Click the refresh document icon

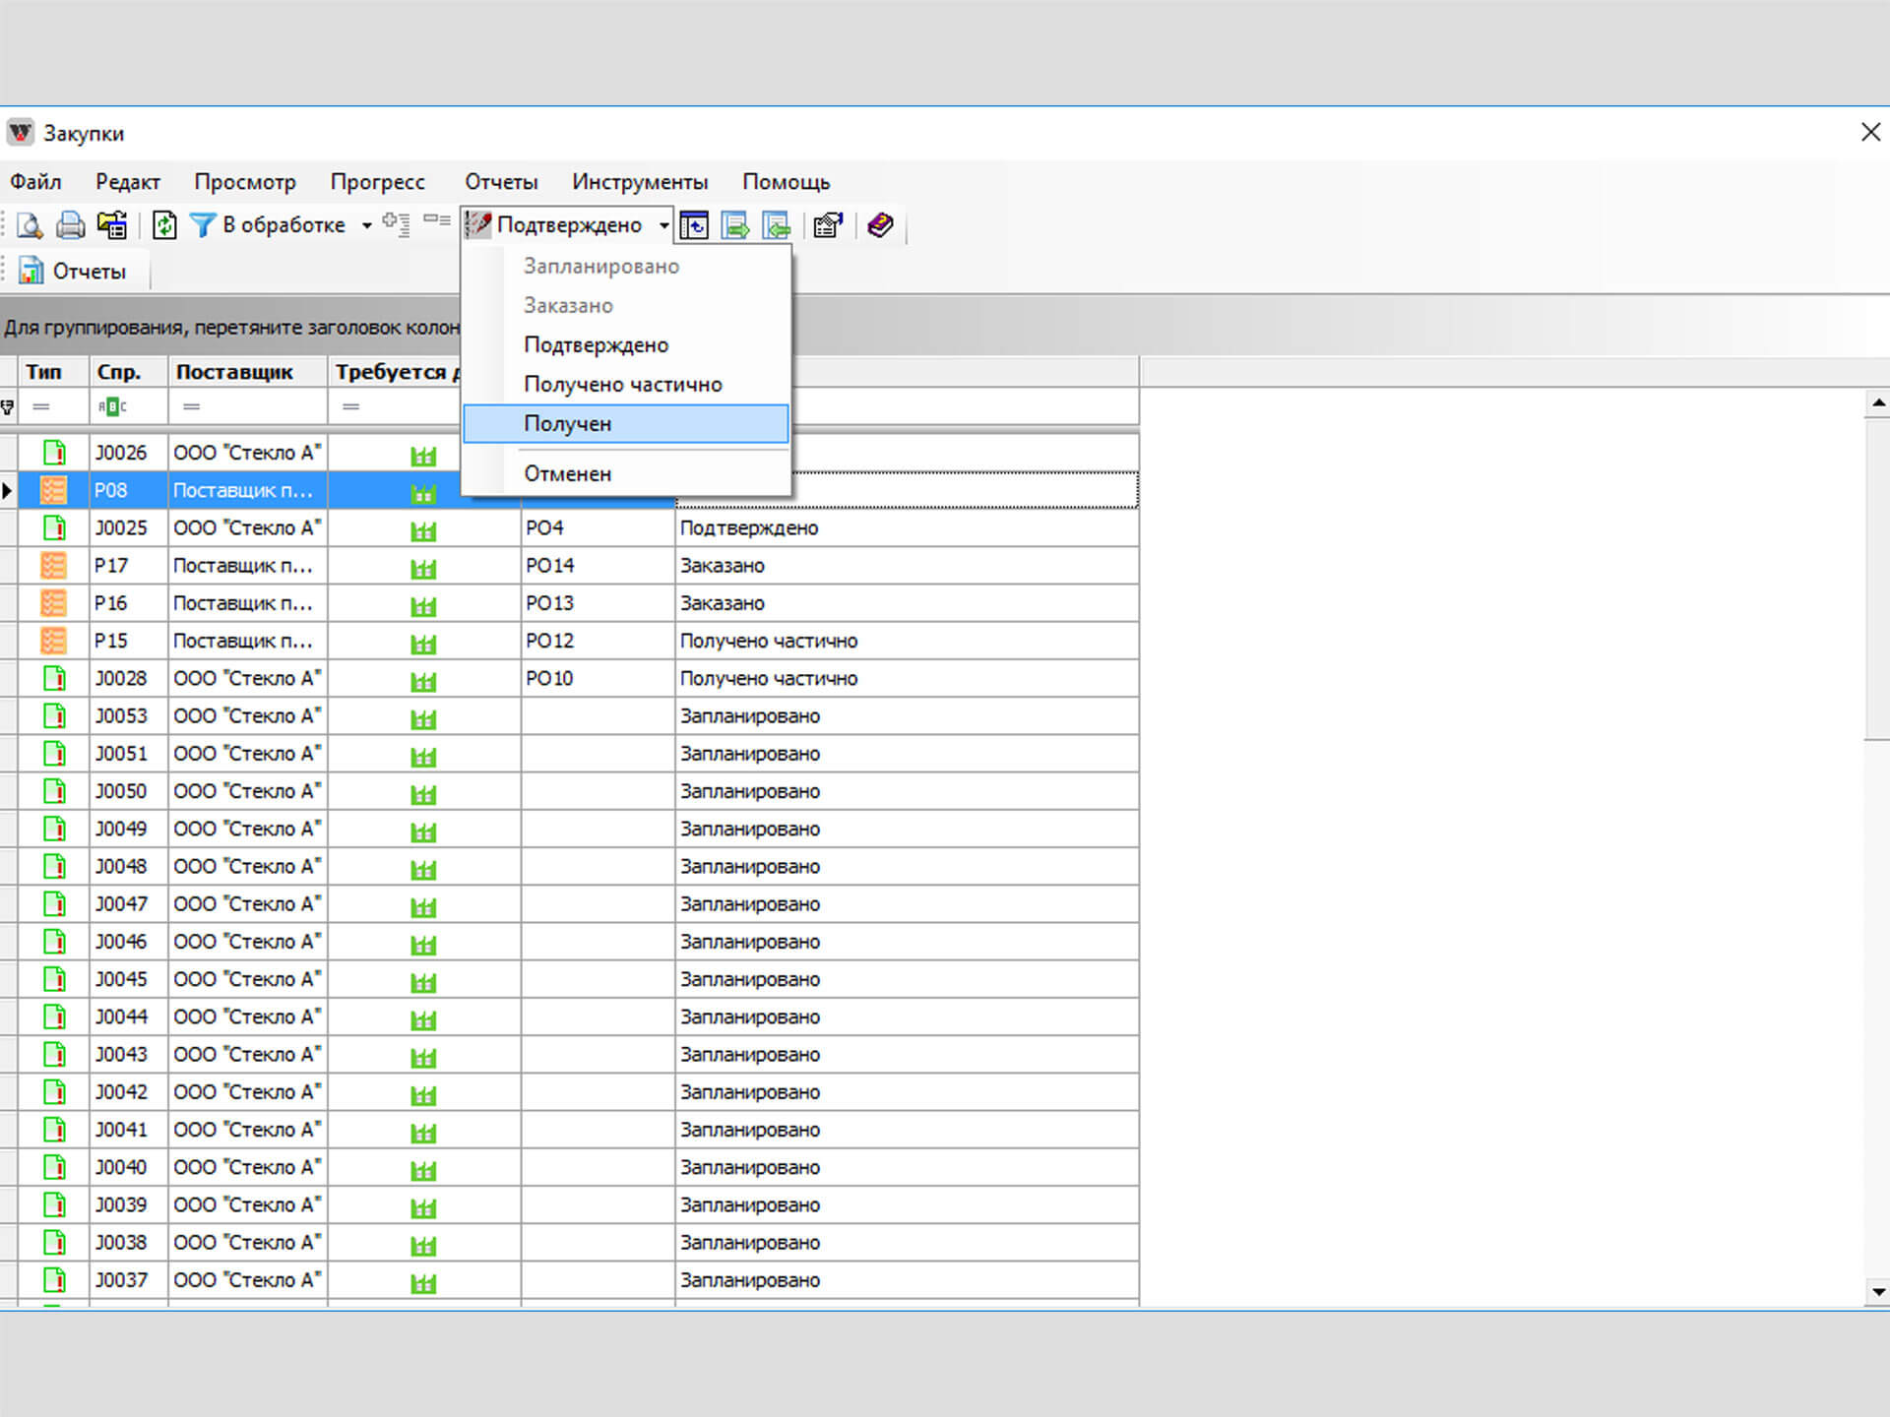click(x=164, y=225)
